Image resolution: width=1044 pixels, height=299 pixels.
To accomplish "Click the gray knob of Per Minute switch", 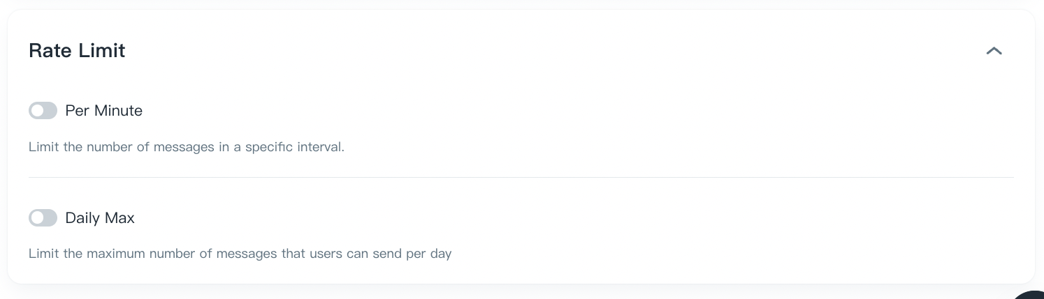I will 37,111.
